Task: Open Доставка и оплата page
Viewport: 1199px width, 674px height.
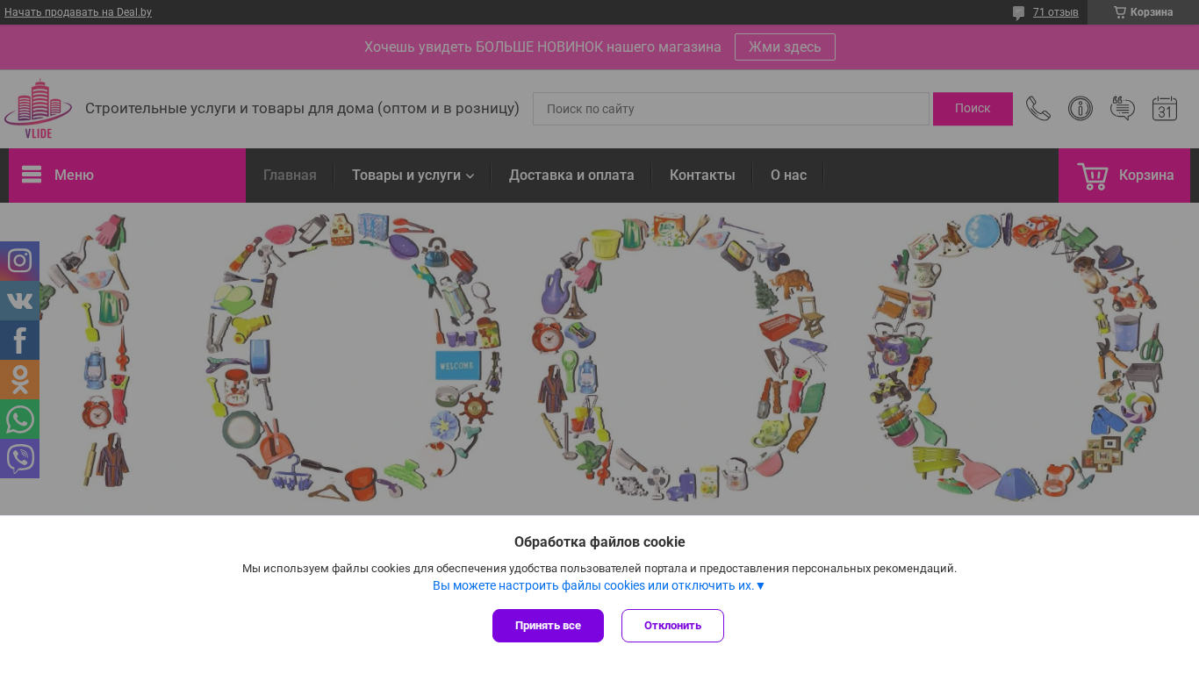Action: pyautogui.click(x=571, y=175)
